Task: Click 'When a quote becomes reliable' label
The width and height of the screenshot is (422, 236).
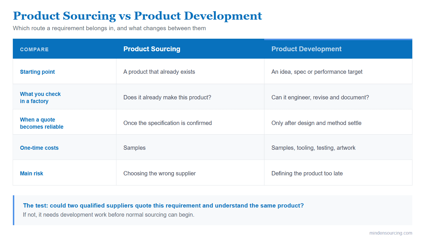Action: coord(42,123)
